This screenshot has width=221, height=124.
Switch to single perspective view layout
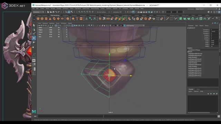pyautogui.click(x=34, y=61)
